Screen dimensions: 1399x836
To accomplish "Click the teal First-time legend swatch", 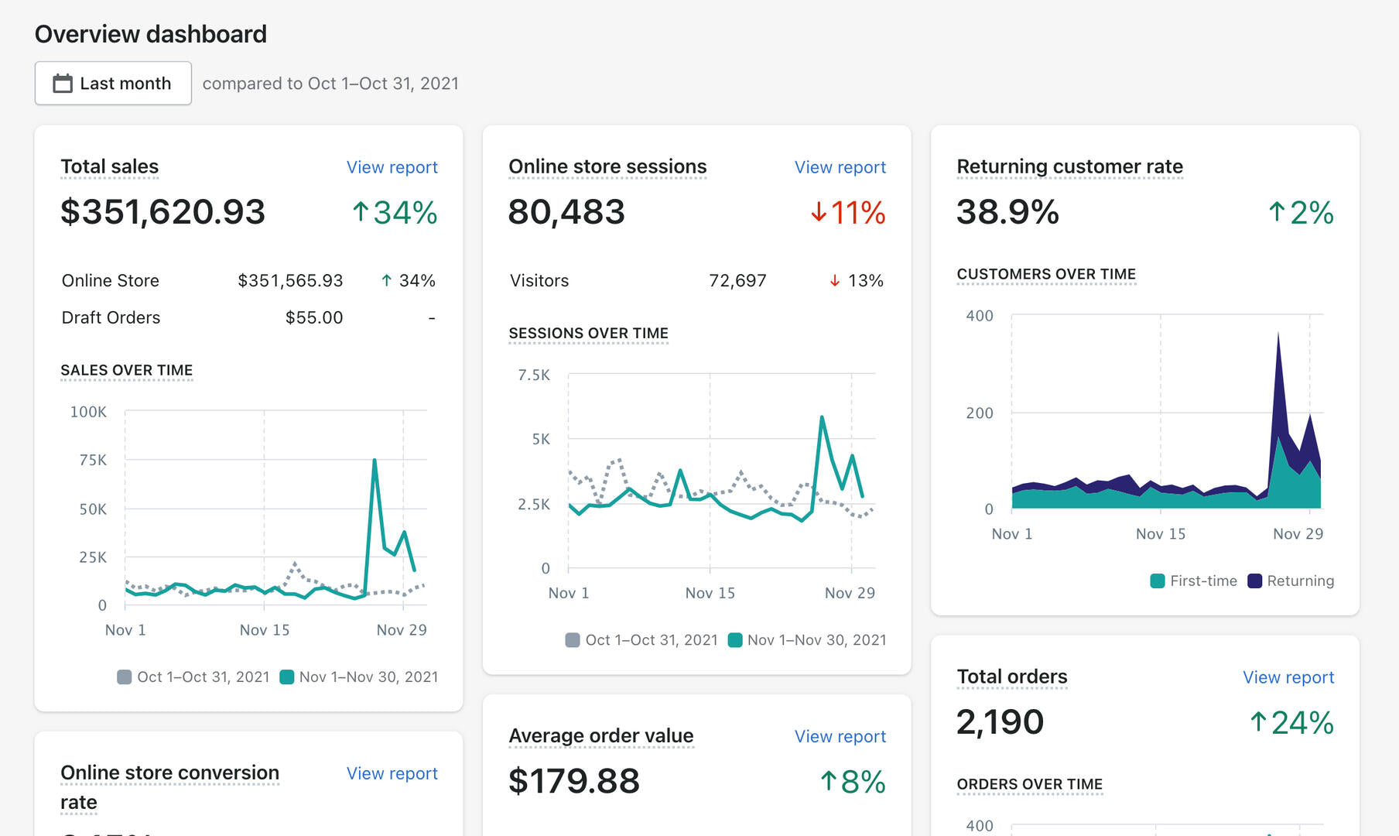I will point(1158,581).
